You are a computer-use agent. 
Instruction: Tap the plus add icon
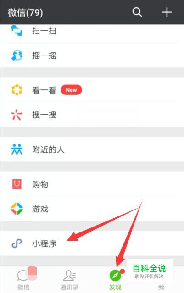click(167, 12)
